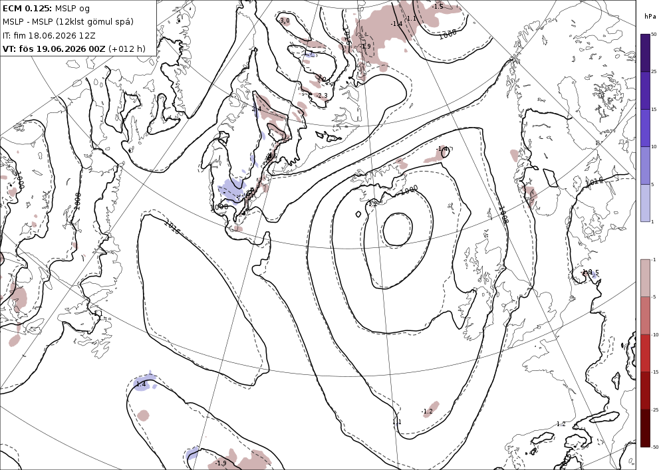Click the -3.0 value label
Screen dimensions: 665x470
click(x=285, y=21)
